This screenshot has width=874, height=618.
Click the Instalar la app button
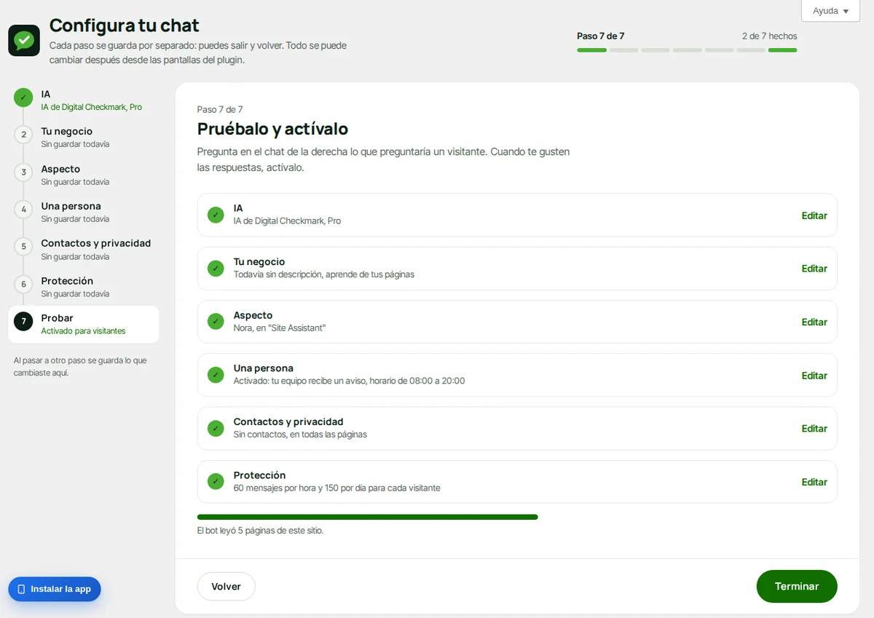pyautogui.click(x=55, y=589)
